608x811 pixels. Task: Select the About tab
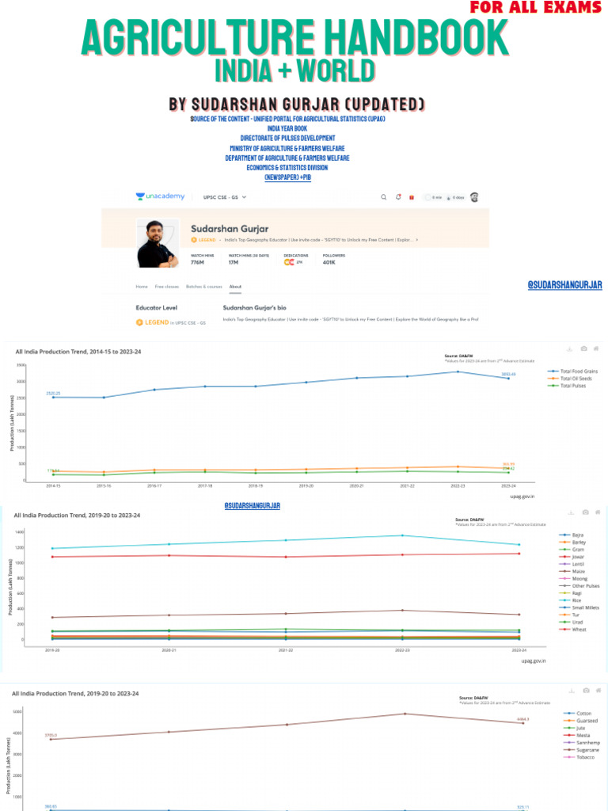coord(235,287)
